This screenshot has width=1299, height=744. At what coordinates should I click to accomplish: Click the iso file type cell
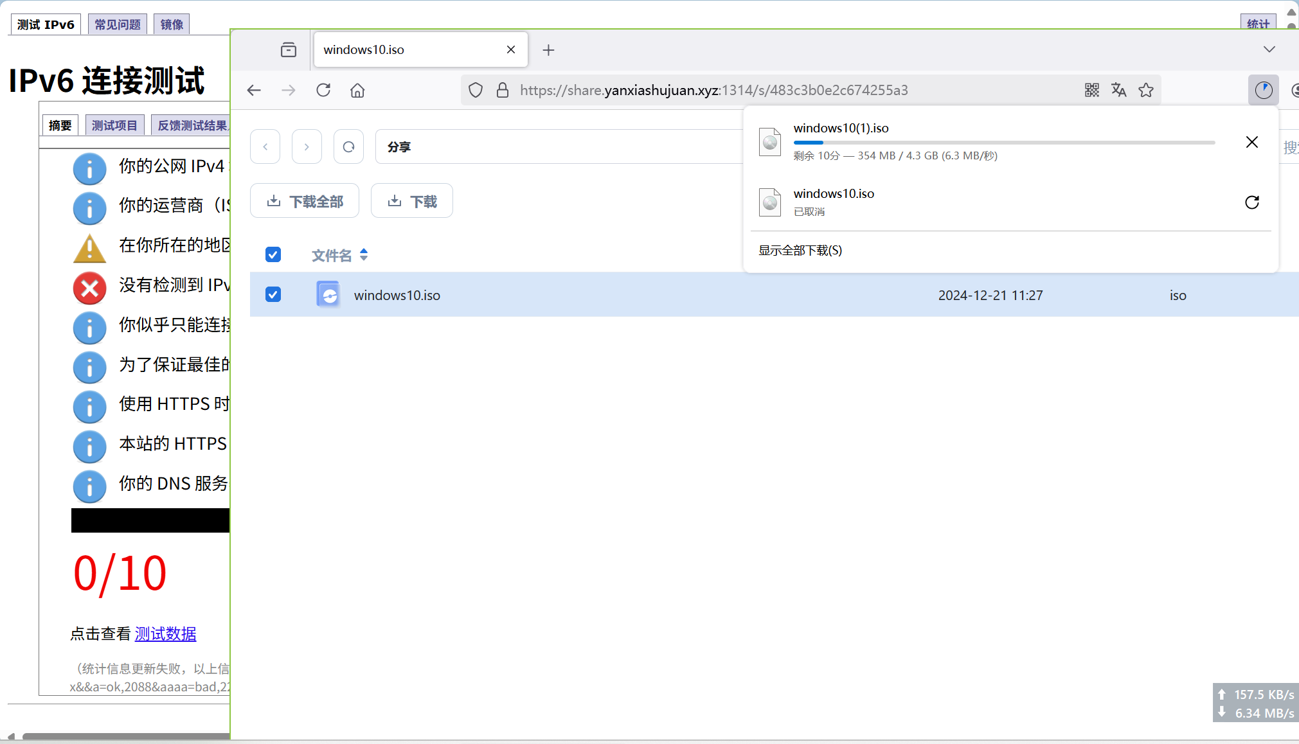pyautogui.click(x=1178, y=296)
